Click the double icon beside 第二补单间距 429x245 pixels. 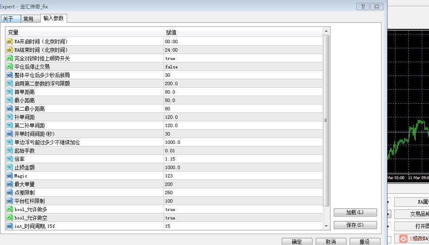point(9,125)
